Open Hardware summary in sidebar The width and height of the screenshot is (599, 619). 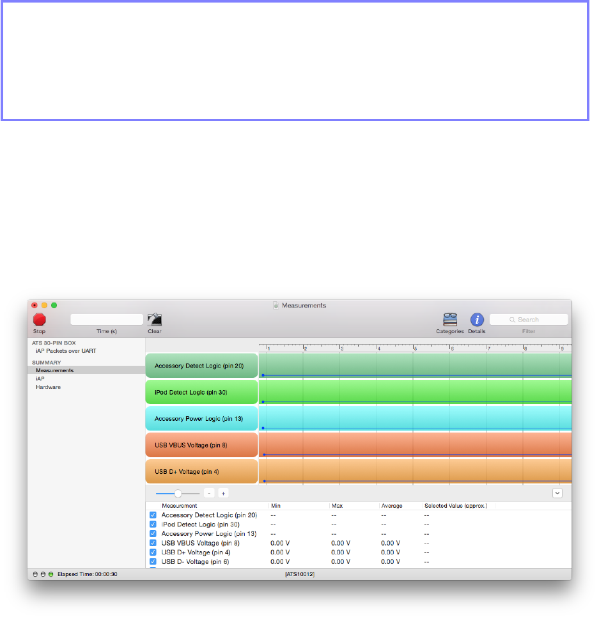pyautogui.click(x=48, y=387)
